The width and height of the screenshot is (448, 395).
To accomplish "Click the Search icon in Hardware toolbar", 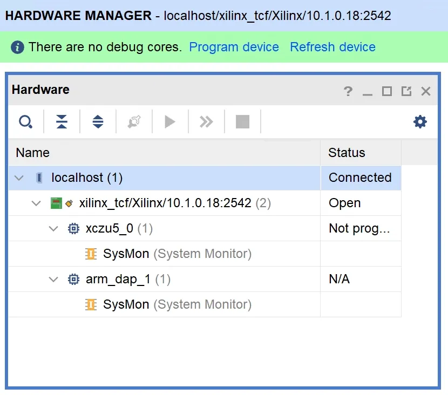I will 25,122.
